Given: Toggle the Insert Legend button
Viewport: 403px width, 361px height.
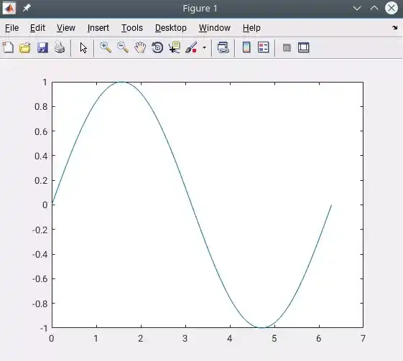Looking at the screenshot, I should (x=264, y=47).
